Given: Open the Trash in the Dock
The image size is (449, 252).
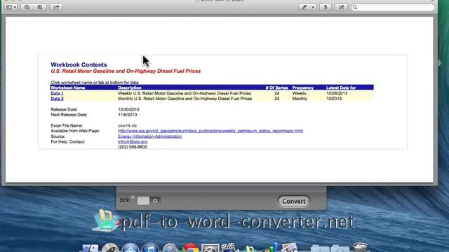Looking at the screenshot, I should tap(360, 247).
